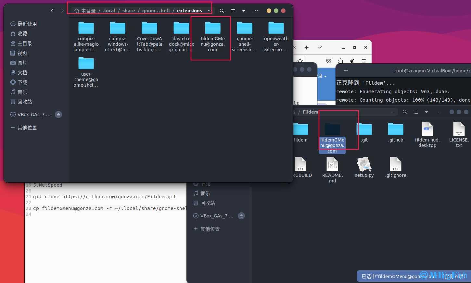Go to 主目录 in the path bar
The image size is (471, 283).
coord(85,11)
